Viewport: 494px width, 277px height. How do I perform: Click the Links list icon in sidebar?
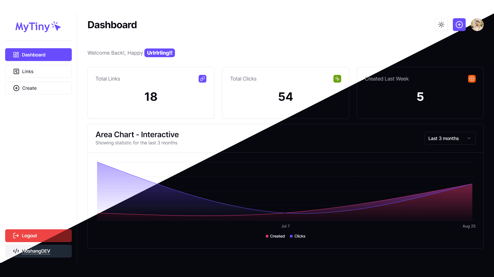[16, 71]
